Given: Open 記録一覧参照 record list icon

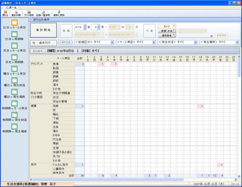Looking at the screenshot, I should click(43, 13).
